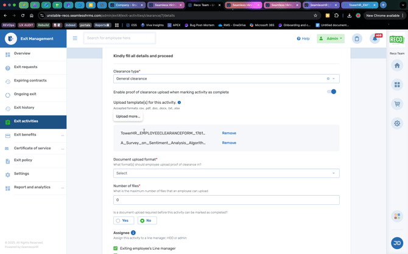
Task: Open the Reco settings gear icon
Action: coord(397,123)
